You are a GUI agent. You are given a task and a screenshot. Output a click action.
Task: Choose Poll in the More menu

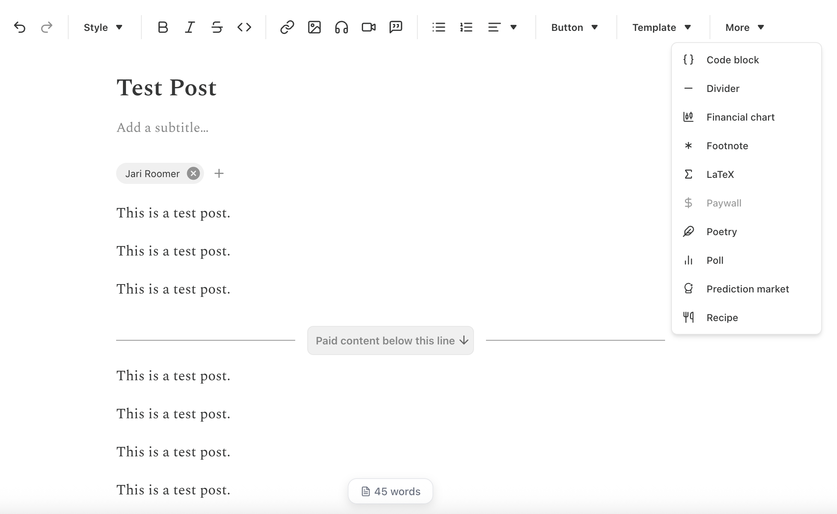pos(714,260)
